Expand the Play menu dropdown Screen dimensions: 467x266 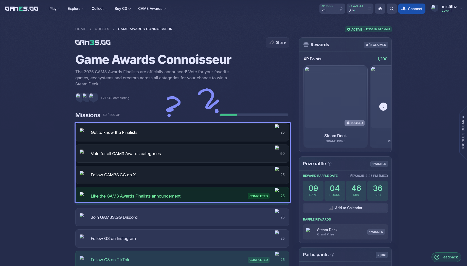point(55,9)
